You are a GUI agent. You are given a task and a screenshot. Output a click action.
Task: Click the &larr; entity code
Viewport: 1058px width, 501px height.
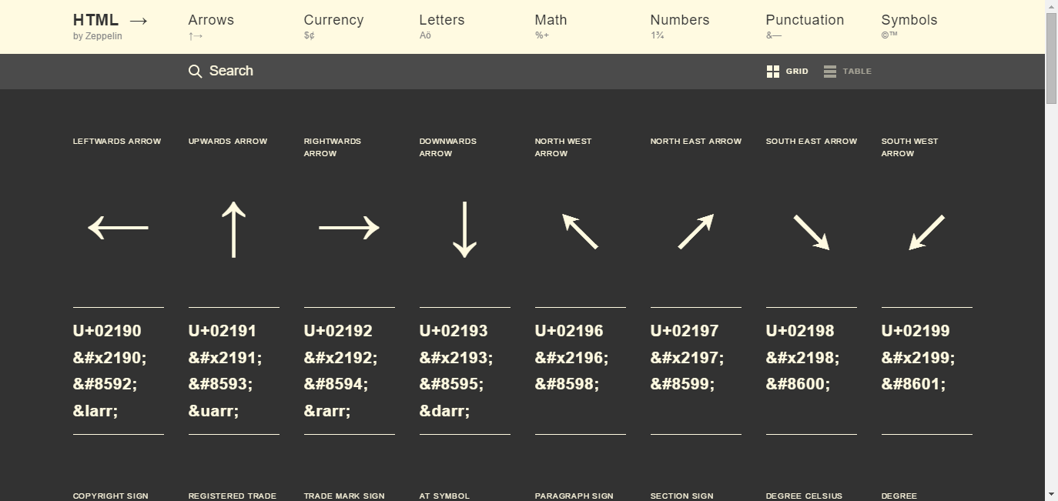point(95,411)
